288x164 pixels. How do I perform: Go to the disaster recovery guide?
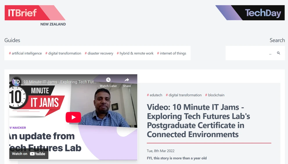tap(99, 53)
